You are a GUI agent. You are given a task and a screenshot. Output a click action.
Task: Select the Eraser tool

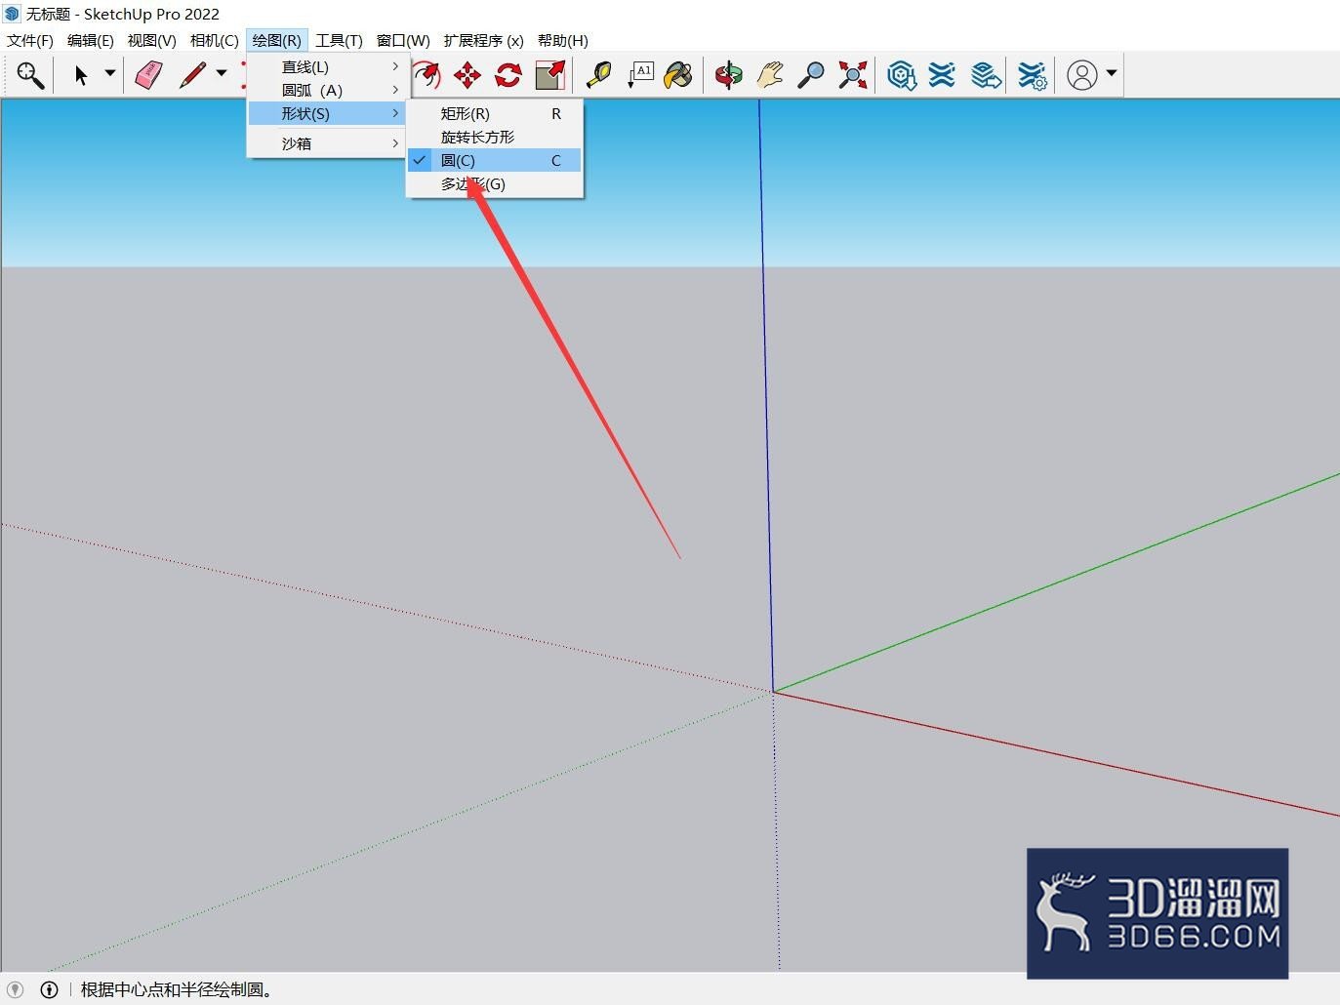[x=148, y=75]
